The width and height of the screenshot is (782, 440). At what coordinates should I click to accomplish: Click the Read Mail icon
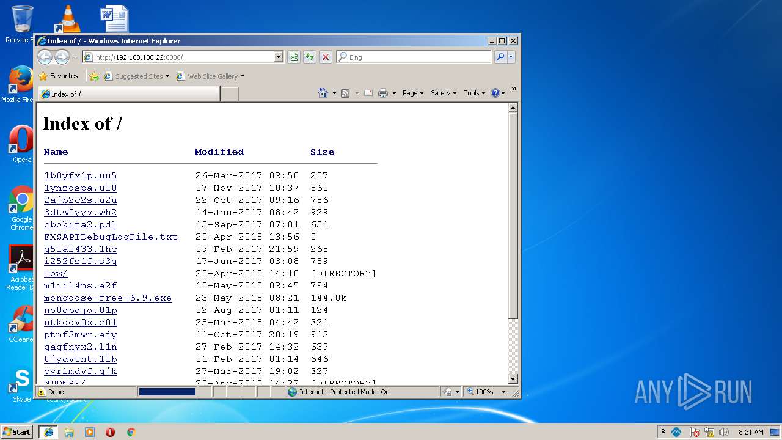(368, 93)
